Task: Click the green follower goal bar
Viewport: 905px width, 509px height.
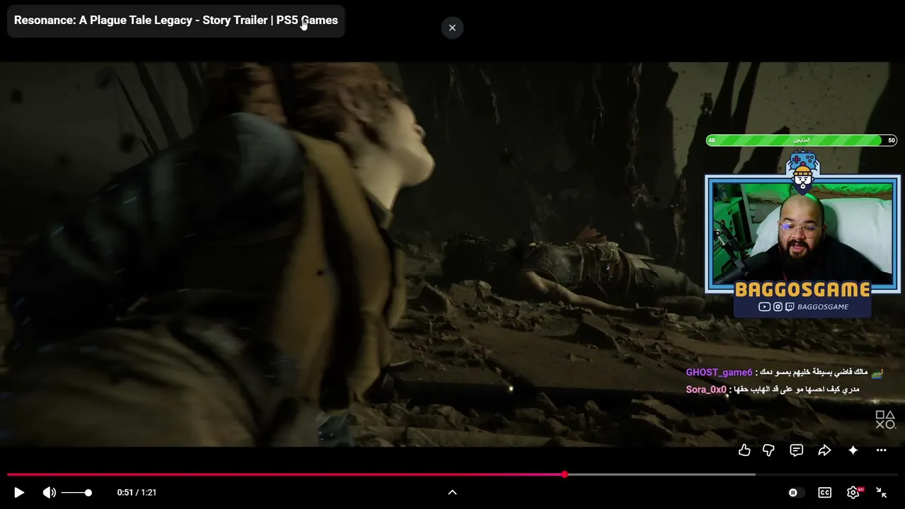Action: [802, 140]
